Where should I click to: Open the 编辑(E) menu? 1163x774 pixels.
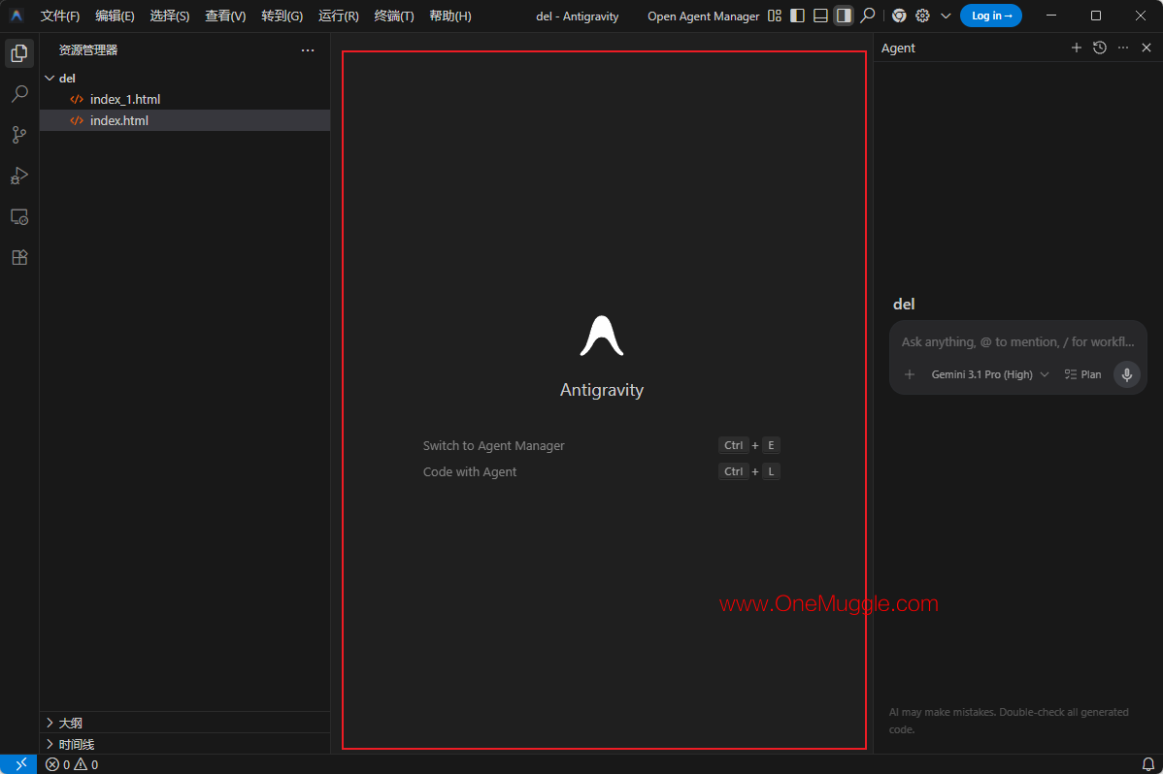coord(115,16)
